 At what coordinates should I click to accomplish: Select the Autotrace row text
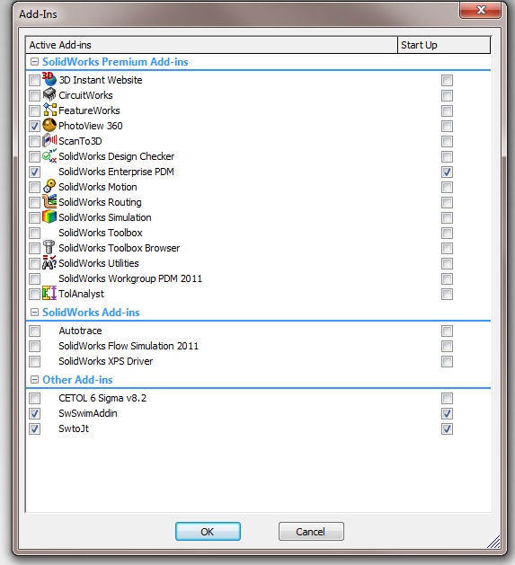point(80,331)
